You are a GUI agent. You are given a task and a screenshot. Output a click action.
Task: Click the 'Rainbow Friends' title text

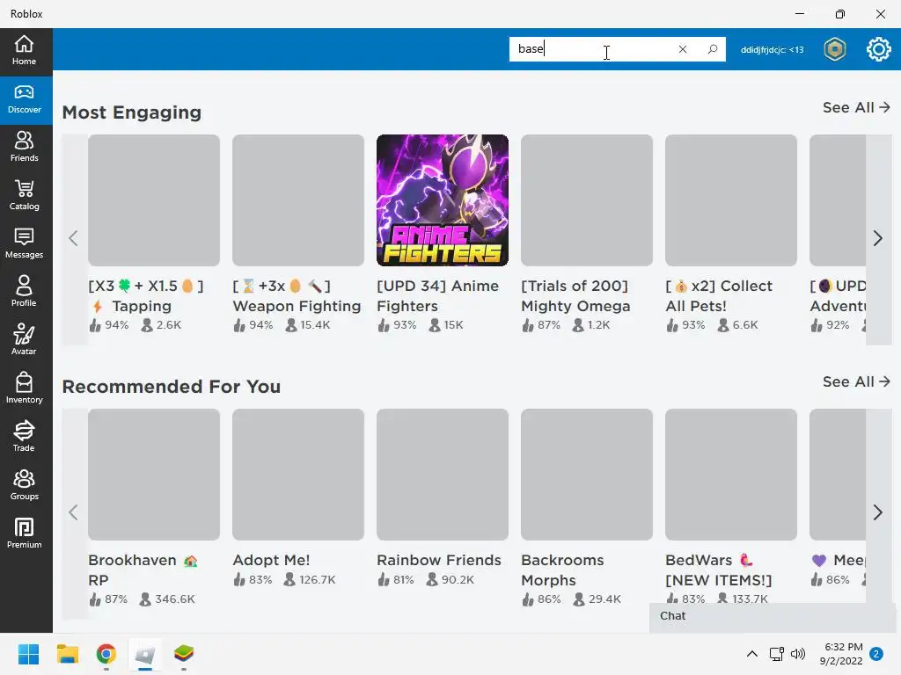coord(439,560)
